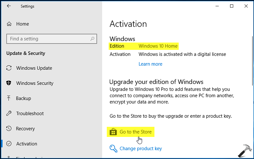Click the Recovery clock icon
The height and width of the screenshot is (159, 254).
click(x=9, y=128)
